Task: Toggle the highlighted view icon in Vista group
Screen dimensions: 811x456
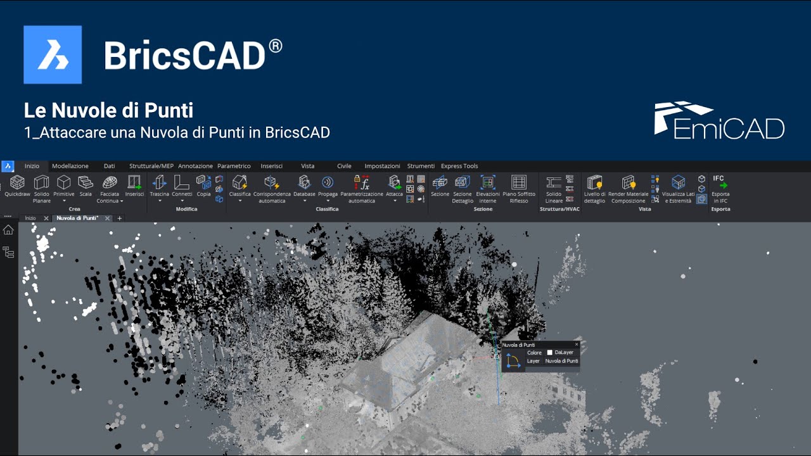Action: pyautogui.click(x=701, y=199)
